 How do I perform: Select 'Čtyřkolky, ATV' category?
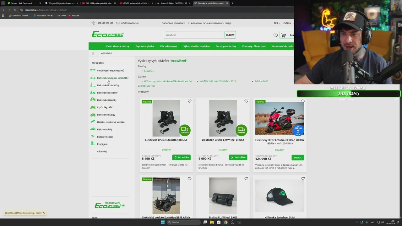pos(105,107)
